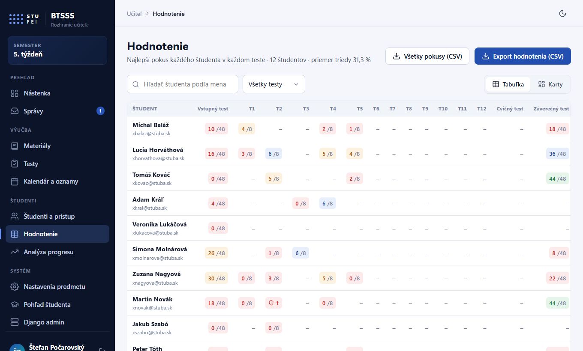Viewport: 583px width, 351px height.
Task: Open Django admin menu item
Action: coord(57,322)
